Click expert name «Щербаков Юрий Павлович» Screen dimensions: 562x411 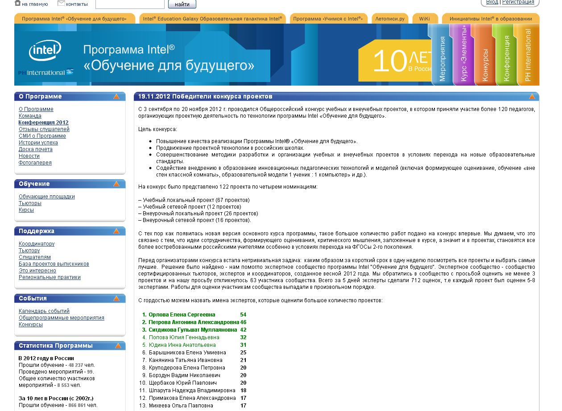[182, 383]
